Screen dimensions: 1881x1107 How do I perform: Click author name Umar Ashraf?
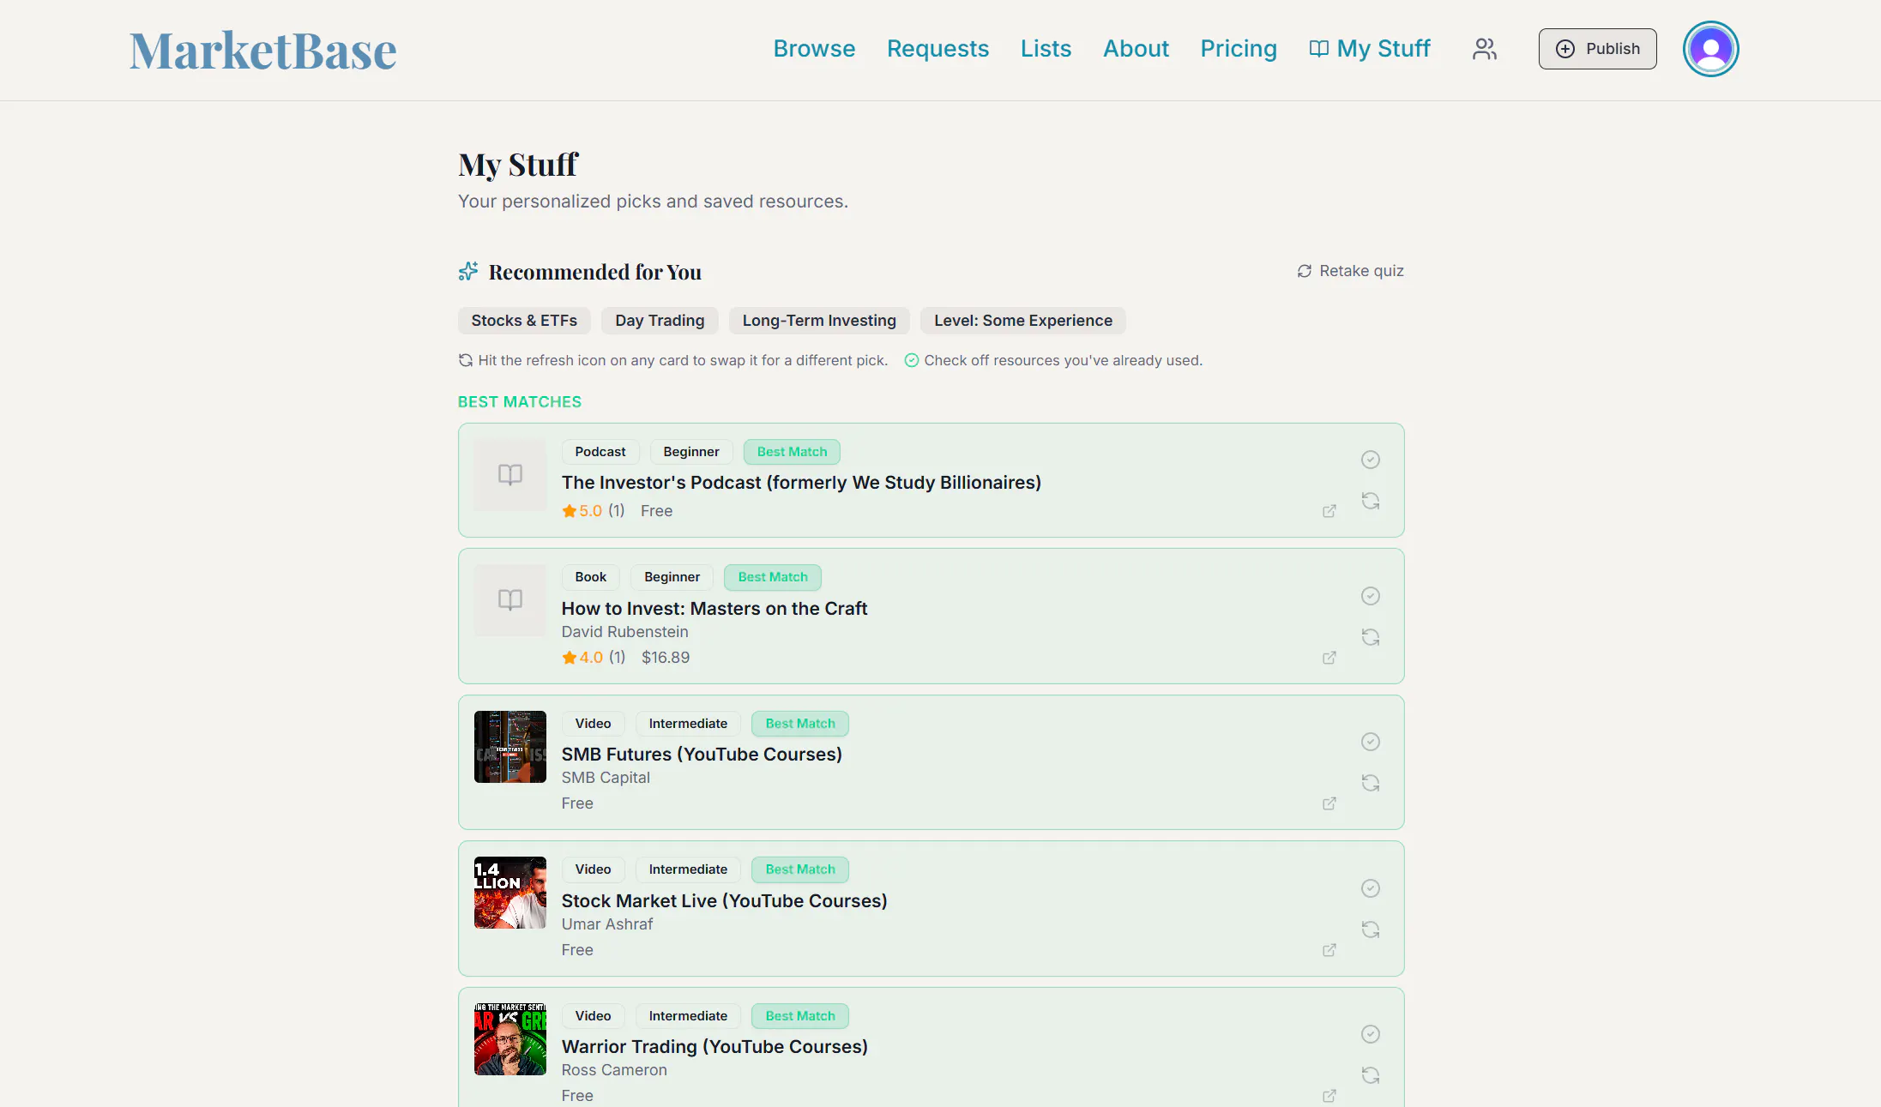pos(607,924)
